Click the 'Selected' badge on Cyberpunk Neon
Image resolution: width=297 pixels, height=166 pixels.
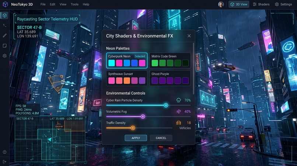[x=140, y=56]
